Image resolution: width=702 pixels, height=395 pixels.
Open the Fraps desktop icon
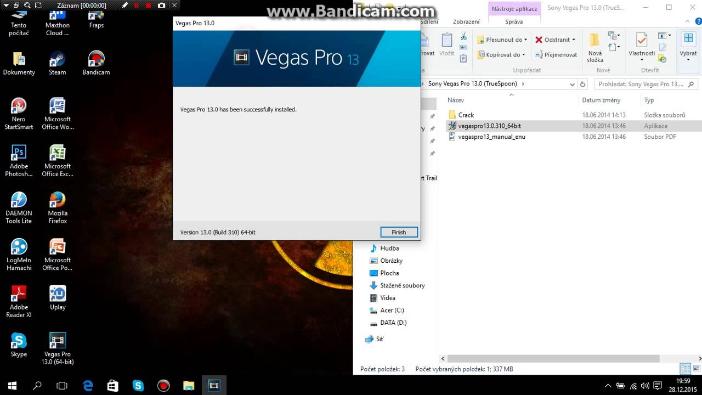click(x=96, y=20)
